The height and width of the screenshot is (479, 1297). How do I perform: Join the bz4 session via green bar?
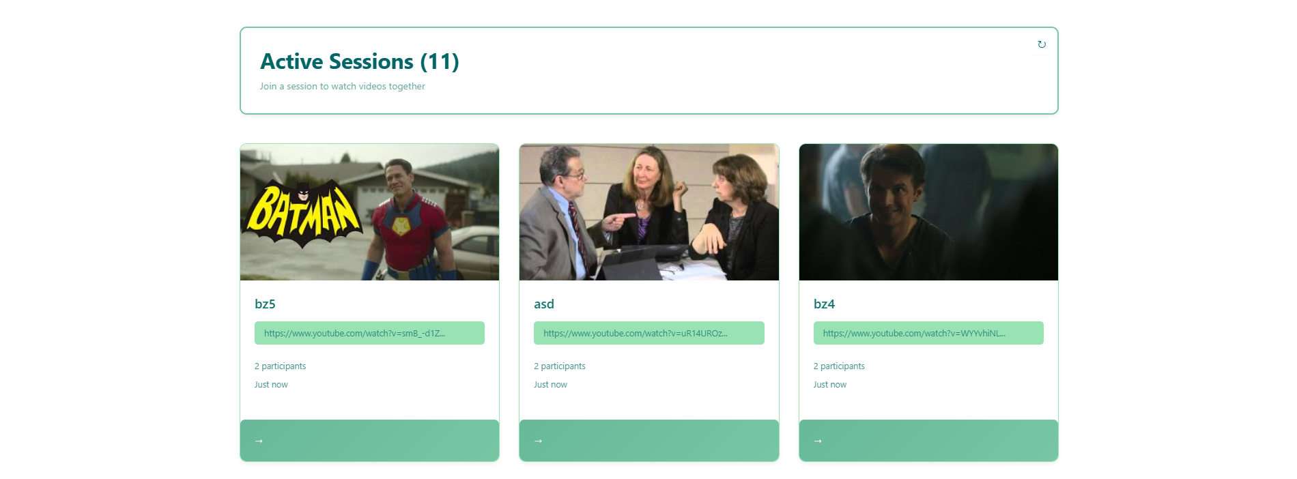(x=928, y=441)
